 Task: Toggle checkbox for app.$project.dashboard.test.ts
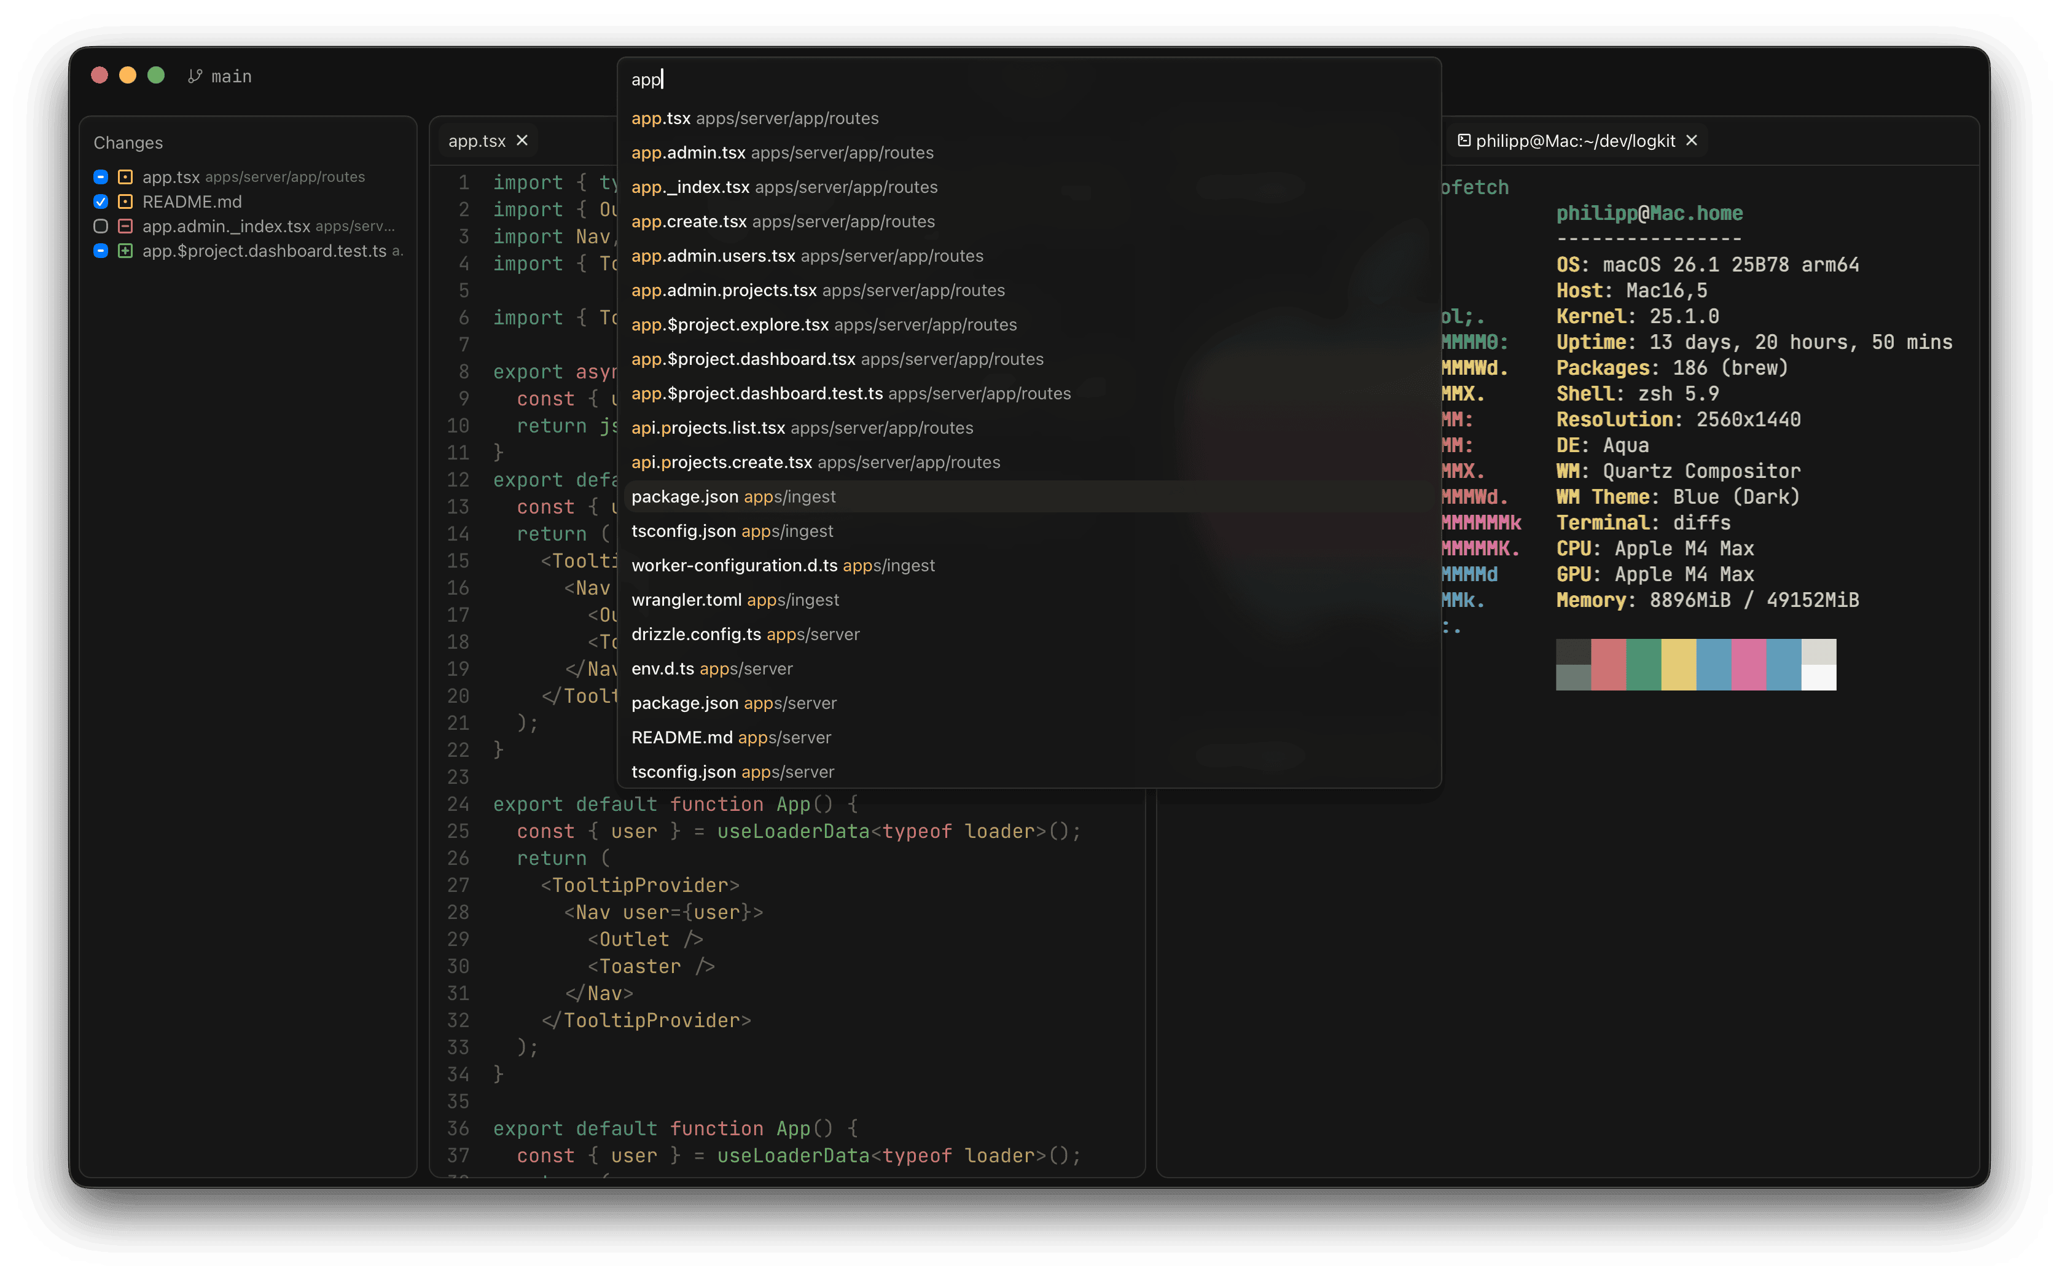click(101, 251)
